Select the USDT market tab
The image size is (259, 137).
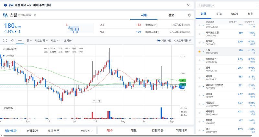(234, 14)
